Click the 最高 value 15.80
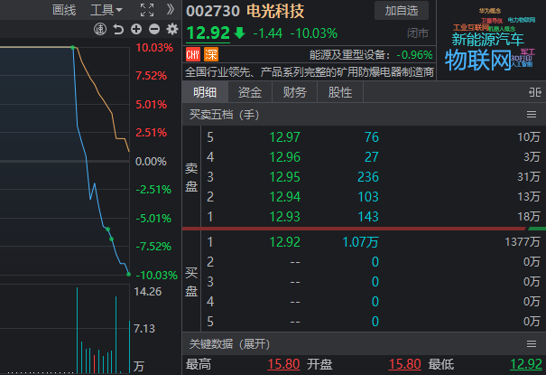The image size is (546, 375). pyautogui.click(x=283, y=364)
